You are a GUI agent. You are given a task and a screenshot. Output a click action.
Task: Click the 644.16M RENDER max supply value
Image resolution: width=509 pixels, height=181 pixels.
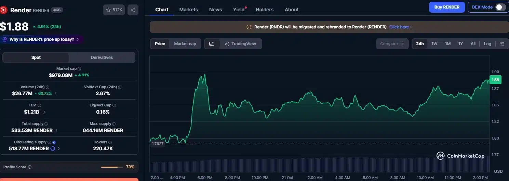(x=103, y=130)
